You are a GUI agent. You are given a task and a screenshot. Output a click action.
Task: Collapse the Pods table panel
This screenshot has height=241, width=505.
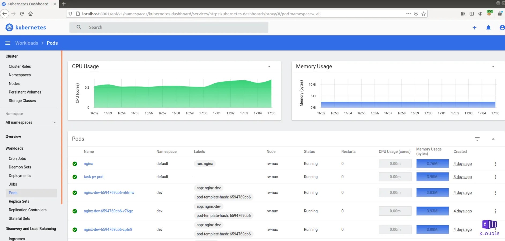click(x=493, y=139)
